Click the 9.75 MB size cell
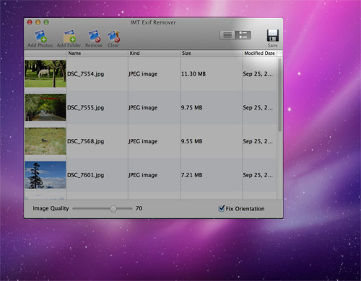The image size is (361, 281). pos(191,107)
